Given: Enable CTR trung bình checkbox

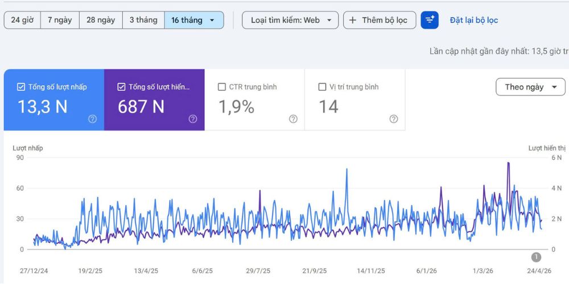Looking at the screenshot, I should [222, 87].
